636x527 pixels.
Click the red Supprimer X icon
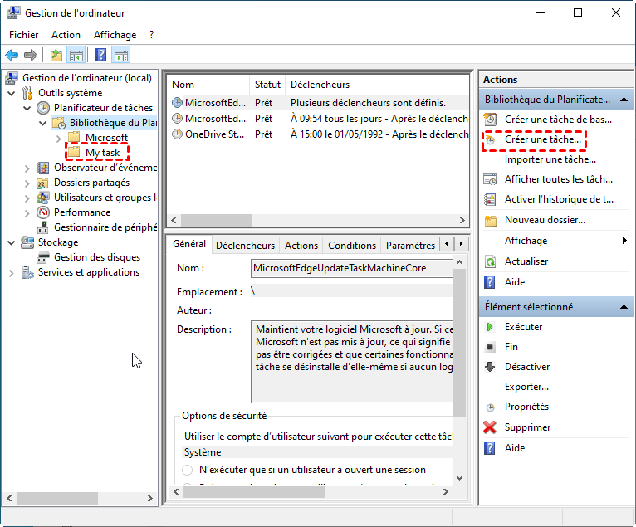490,427
